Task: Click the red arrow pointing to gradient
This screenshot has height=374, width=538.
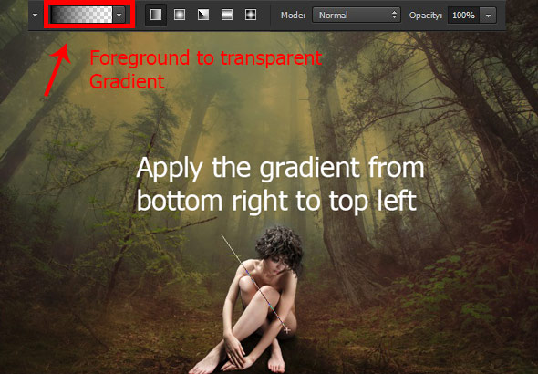Action: point(57,68)
